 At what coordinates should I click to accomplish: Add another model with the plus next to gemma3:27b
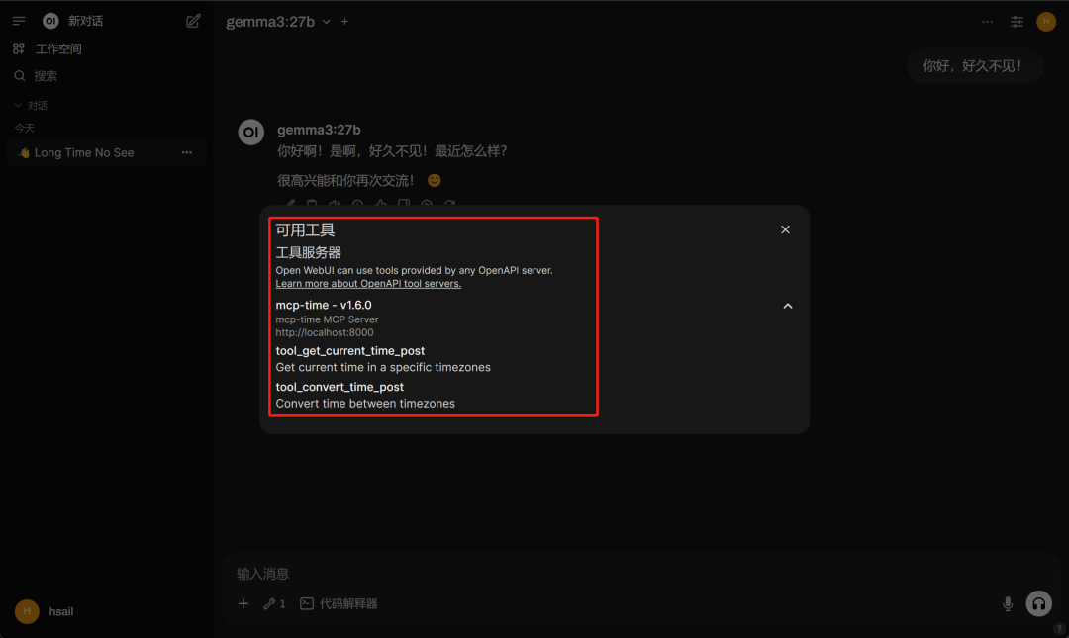point(345,22)
